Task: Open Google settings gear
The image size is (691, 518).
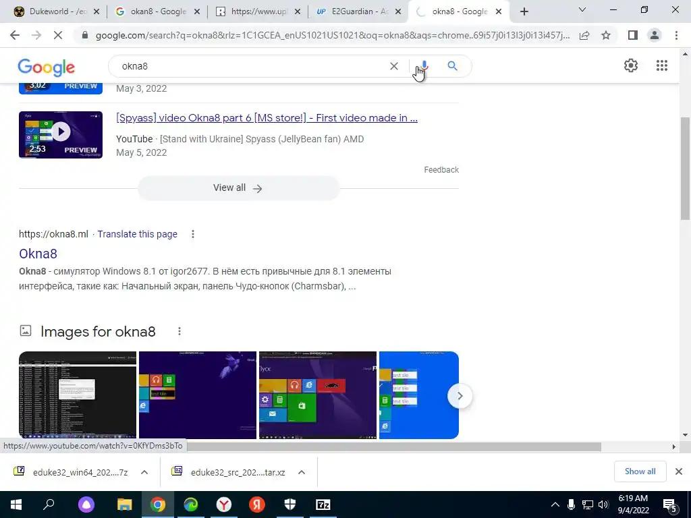Action: [631, 65]
